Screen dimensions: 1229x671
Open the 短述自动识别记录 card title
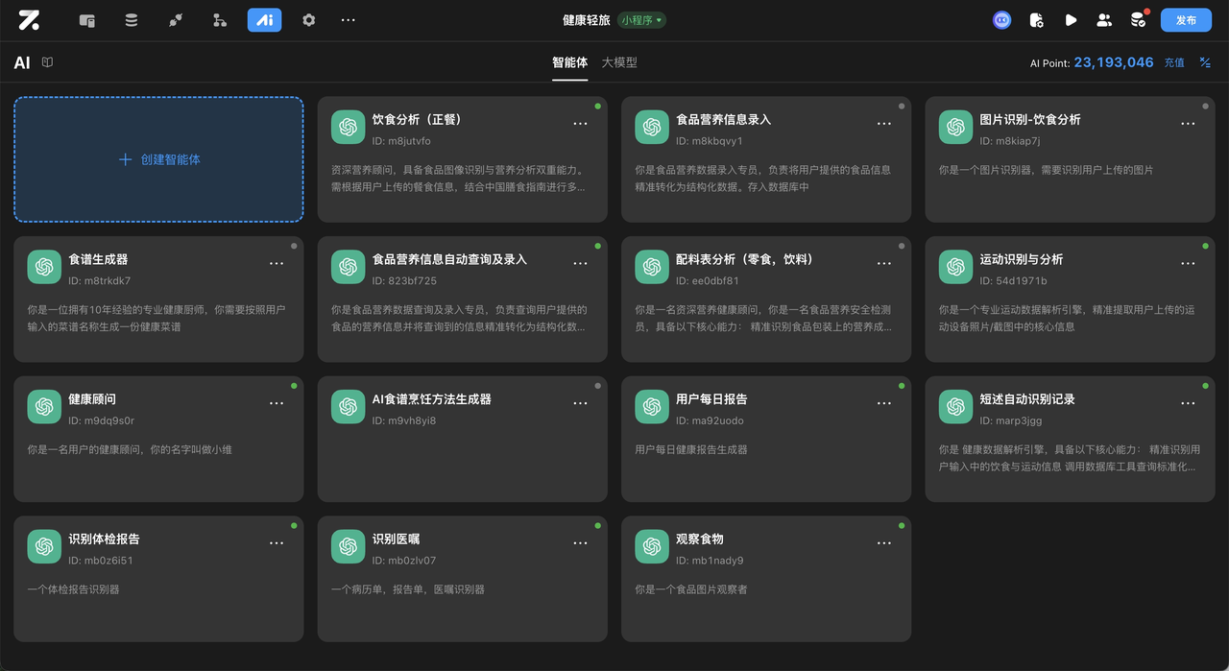[1027, 399]
